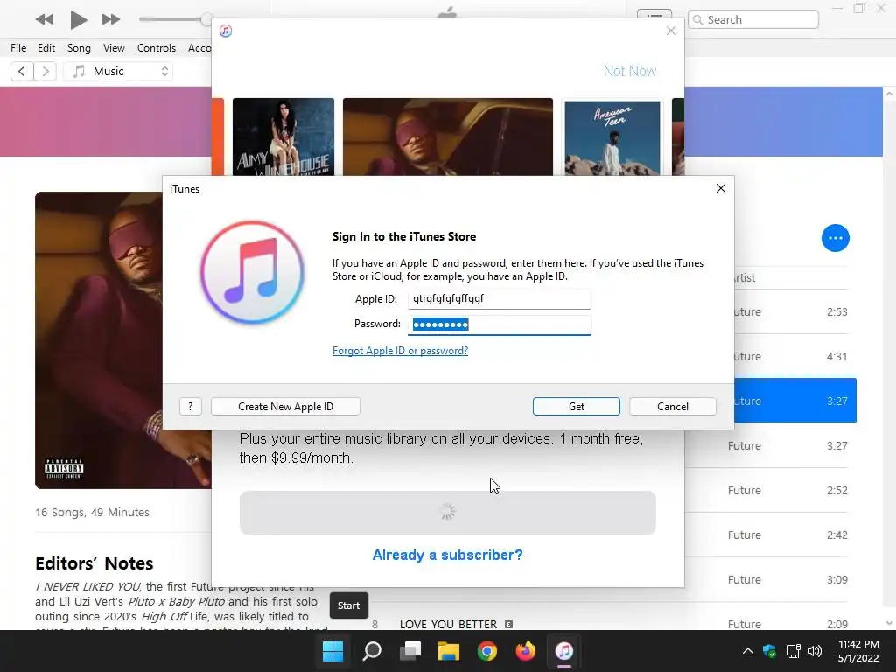Image resolution: width=896 pixels, height=672 pixels.
Task: Open the Windows Start button
Action: coord(332,650)
